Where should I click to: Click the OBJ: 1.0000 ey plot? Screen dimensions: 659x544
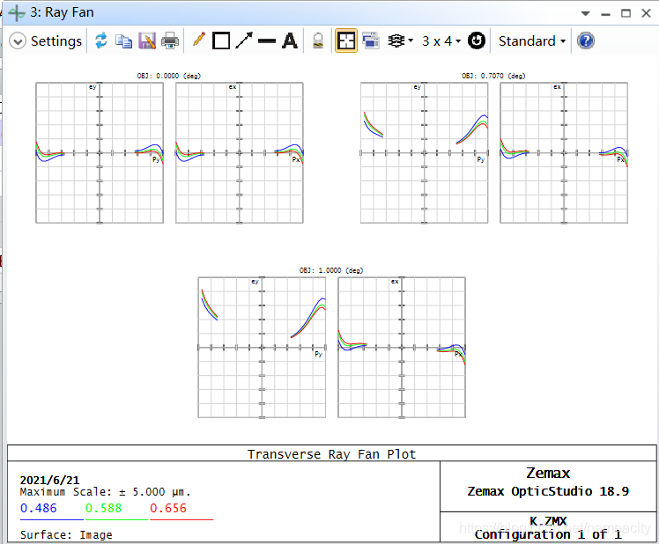click(262, 348)
